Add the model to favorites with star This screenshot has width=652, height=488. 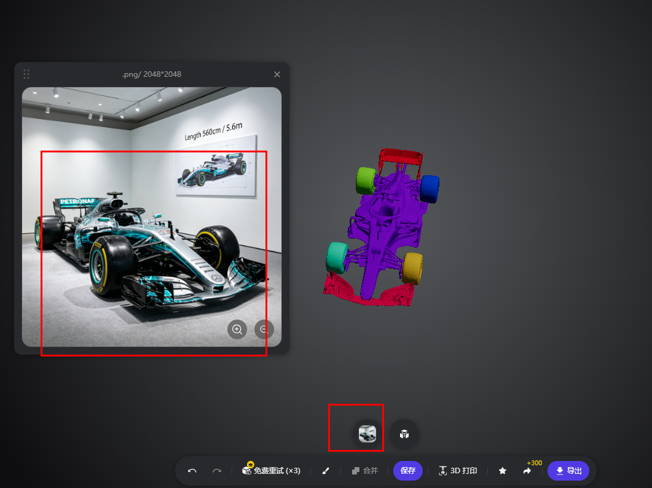click(502, 471)
